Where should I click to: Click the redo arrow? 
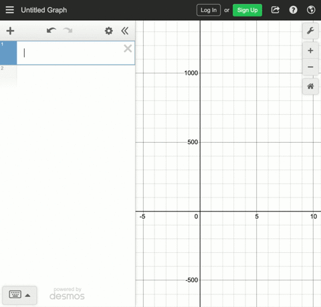68,31
